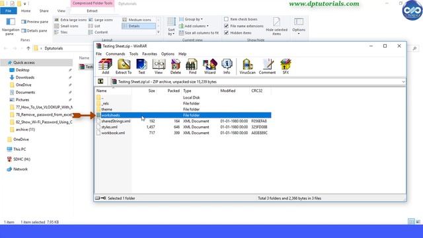Click Details pane in Explorer ribbon
This screenshot has height=238, width=423.
tap(34, 30)
